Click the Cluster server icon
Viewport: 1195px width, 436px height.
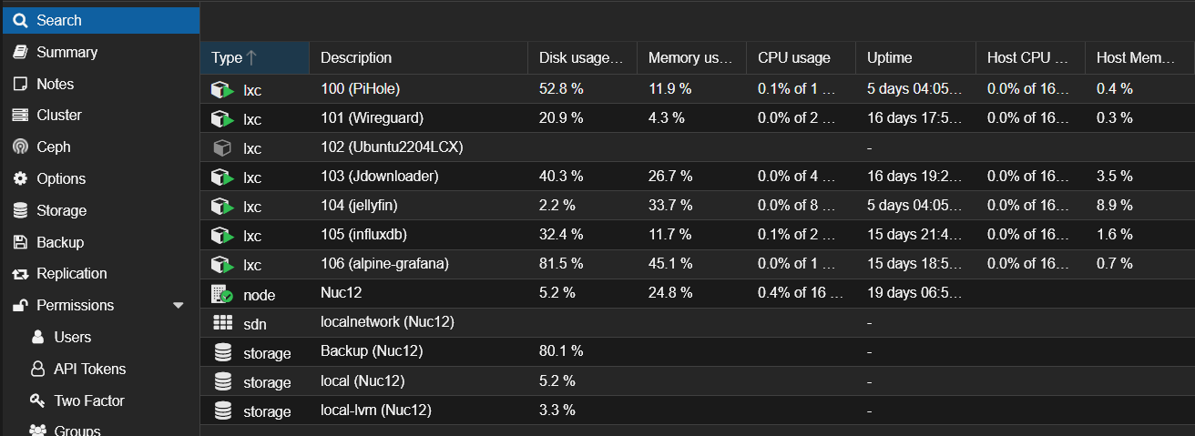pyautogui.click(x=20, y=115)
